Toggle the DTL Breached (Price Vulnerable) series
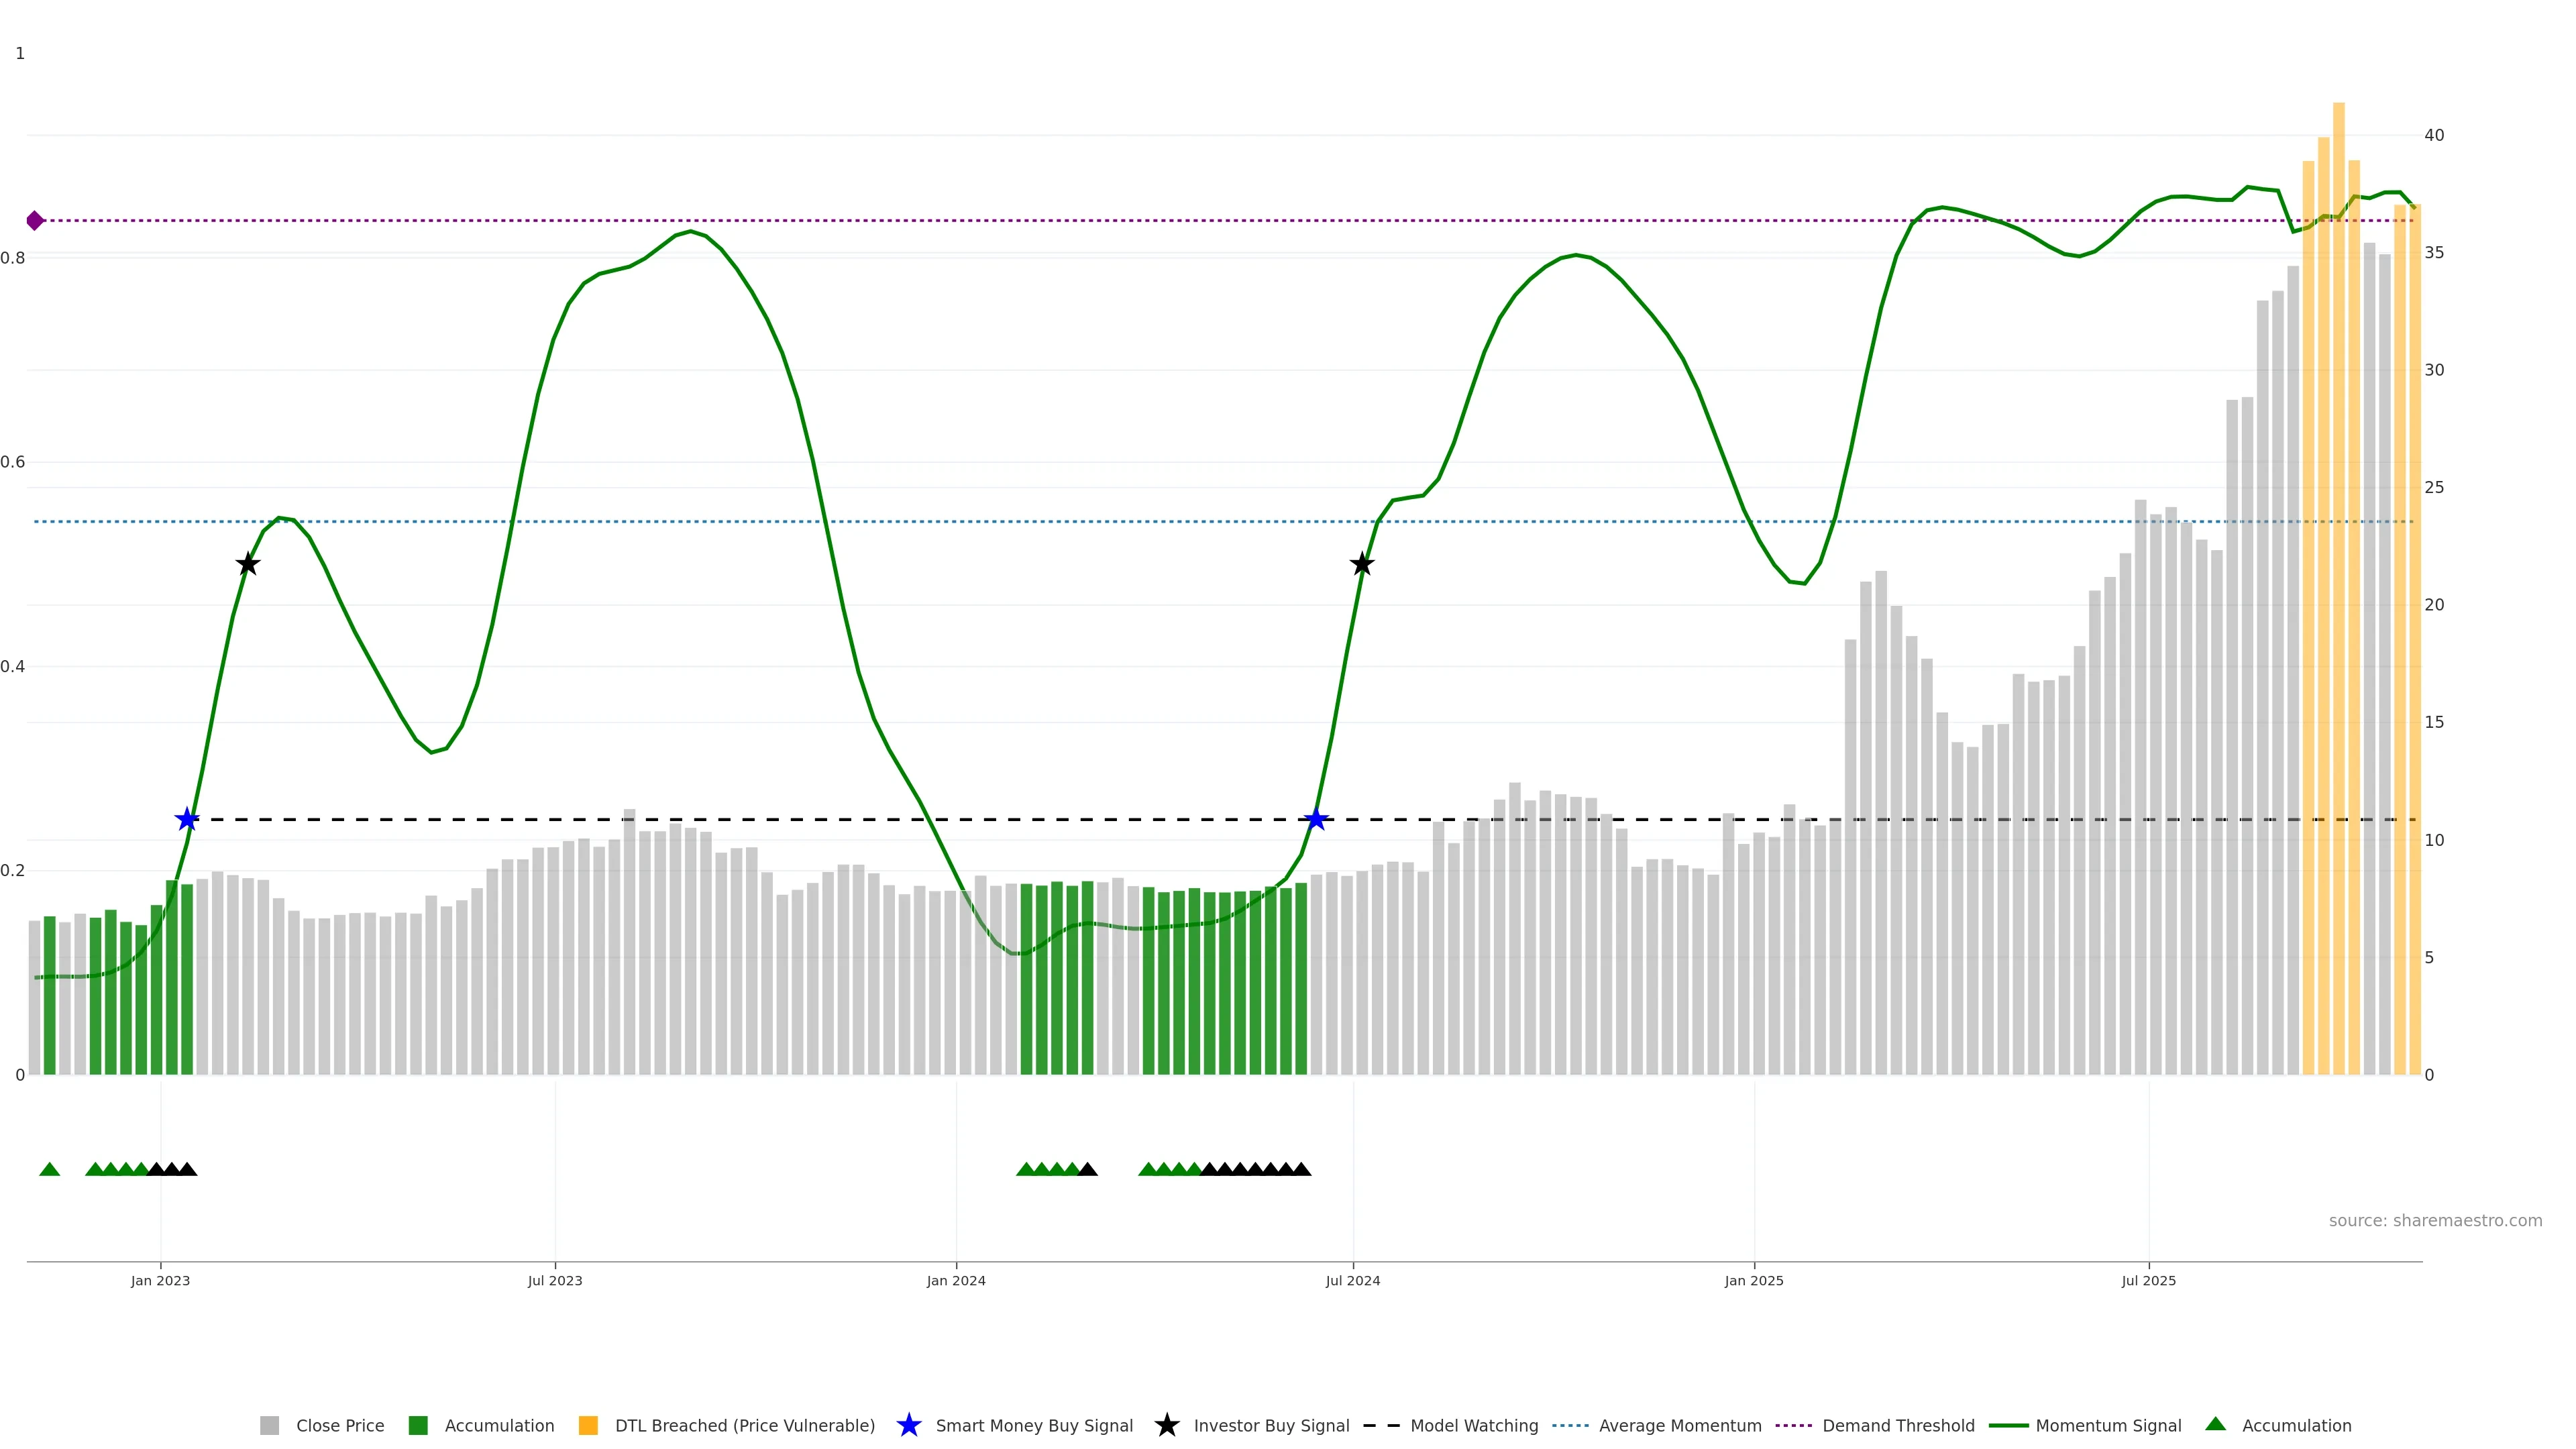2576x1449 pixels. click(744, 1425)
